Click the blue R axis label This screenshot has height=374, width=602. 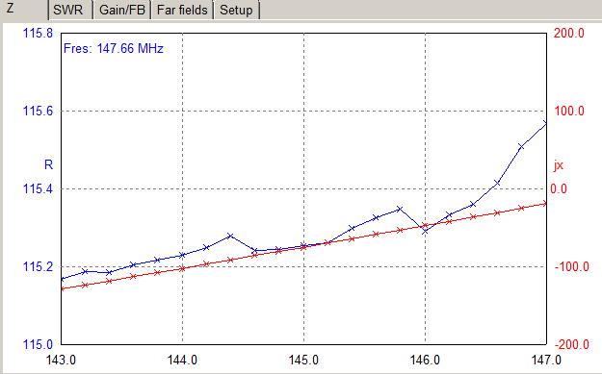(48, 164)
